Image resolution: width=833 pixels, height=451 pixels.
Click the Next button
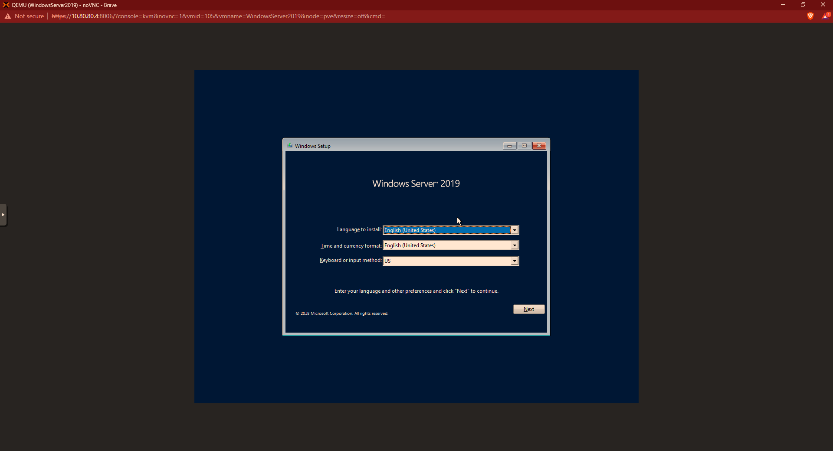click(528, 309)
